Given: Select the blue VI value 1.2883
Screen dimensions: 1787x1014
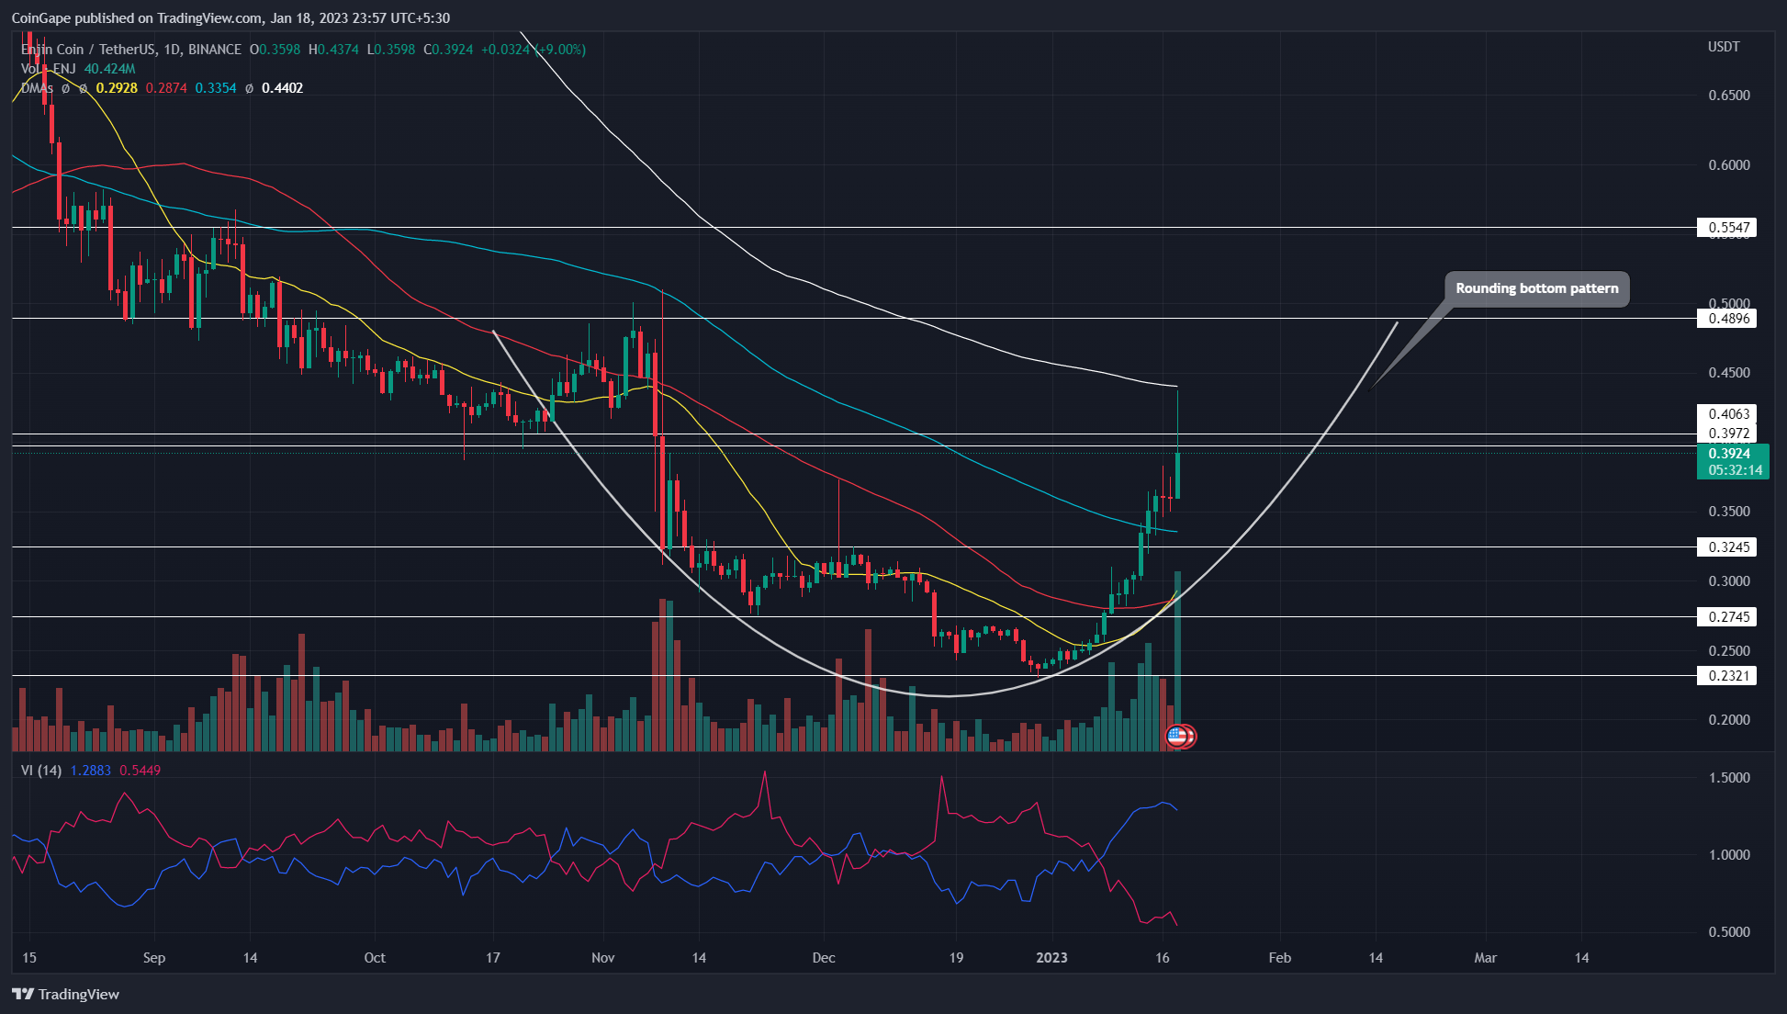Looking at the screenshot, I should click(x=90, y=771).
